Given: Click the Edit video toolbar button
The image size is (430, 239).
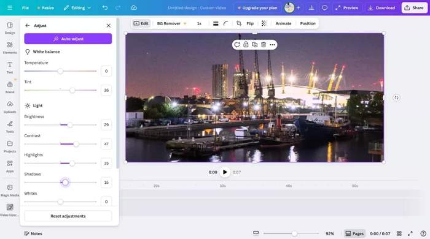Looking at the screenshot, I should [x=141, y=23].
